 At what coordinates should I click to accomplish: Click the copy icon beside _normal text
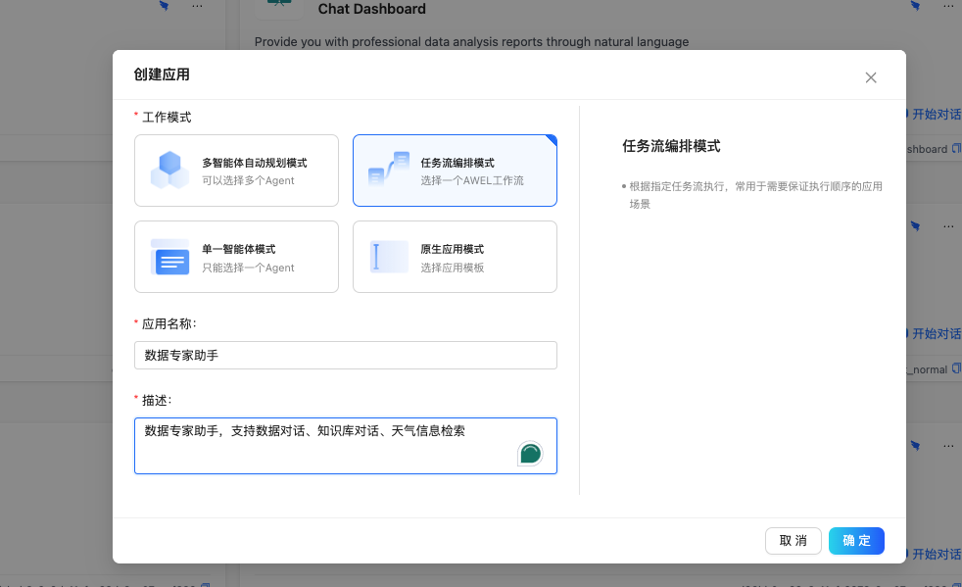pos(956,369)
